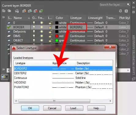
Task: Click OK in Select Linetype dialog
Action: 30,108
